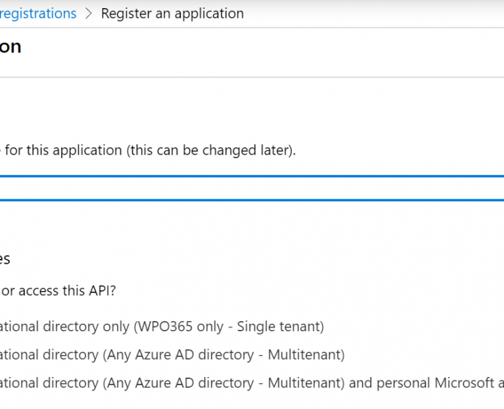Click "and personal Microsoft" in the last option
The image size is (504, 409).
coord(422,383)
